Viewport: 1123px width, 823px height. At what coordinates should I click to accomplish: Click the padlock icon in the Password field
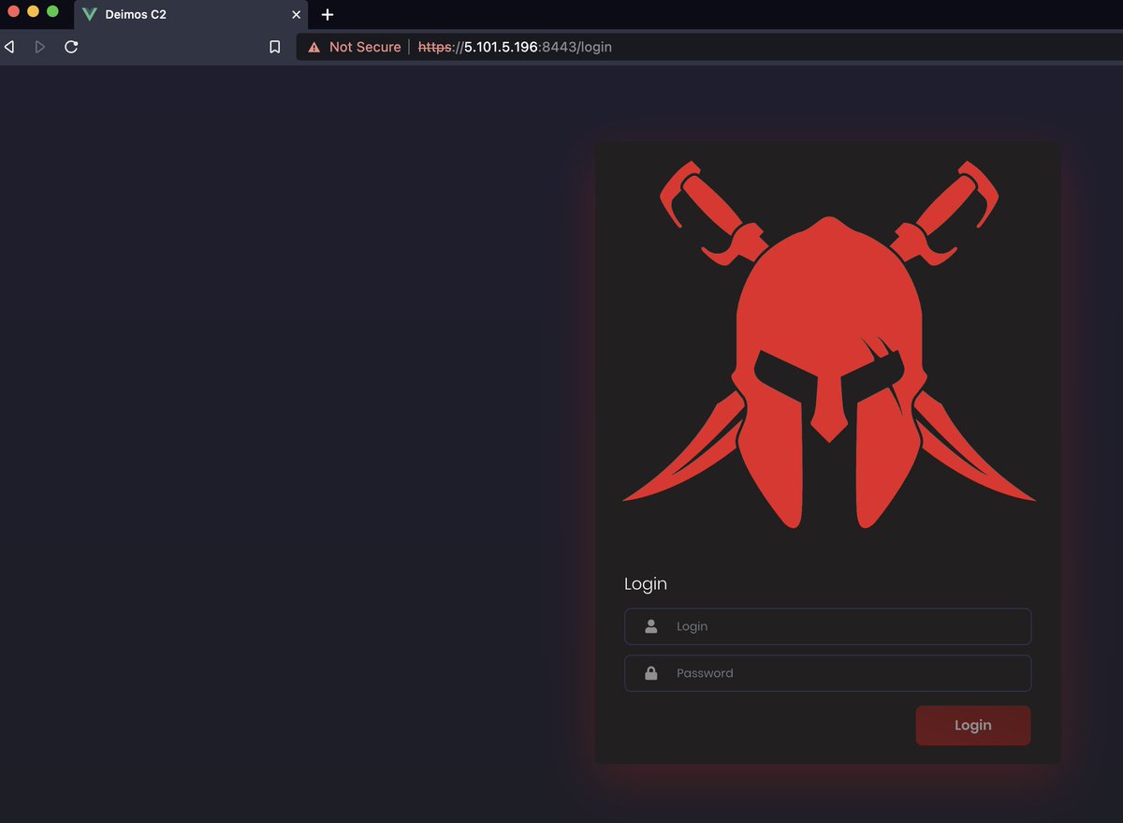coord(650,673)
